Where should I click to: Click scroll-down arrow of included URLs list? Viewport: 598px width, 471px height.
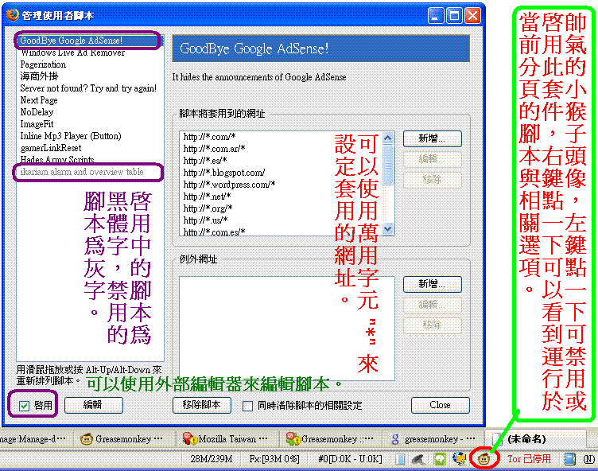(387, 228)
